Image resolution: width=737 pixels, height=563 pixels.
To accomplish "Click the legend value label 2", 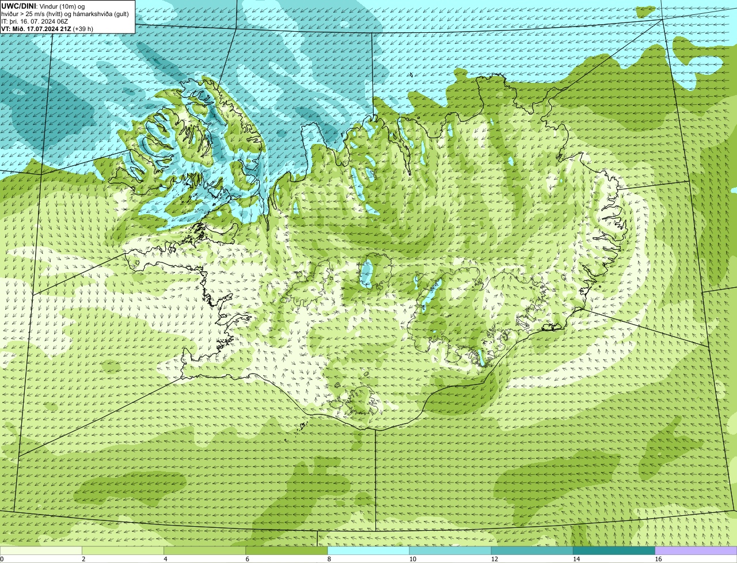I will tap(83, 559).
